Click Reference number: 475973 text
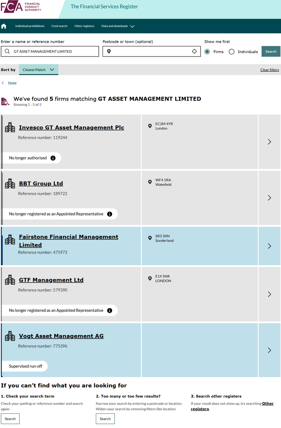Image resolution: width=281 pixels, height=428 pixels. point(43,252)
